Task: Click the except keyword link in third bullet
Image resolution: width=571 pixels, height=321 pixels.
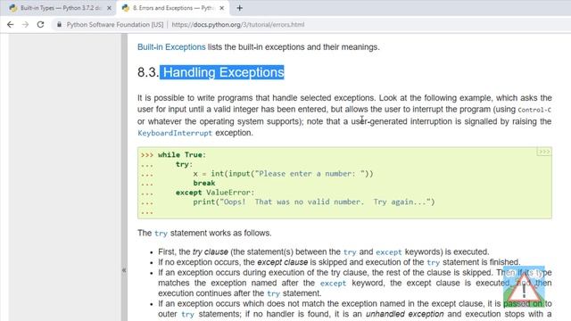Action: [x=333, y=284]
